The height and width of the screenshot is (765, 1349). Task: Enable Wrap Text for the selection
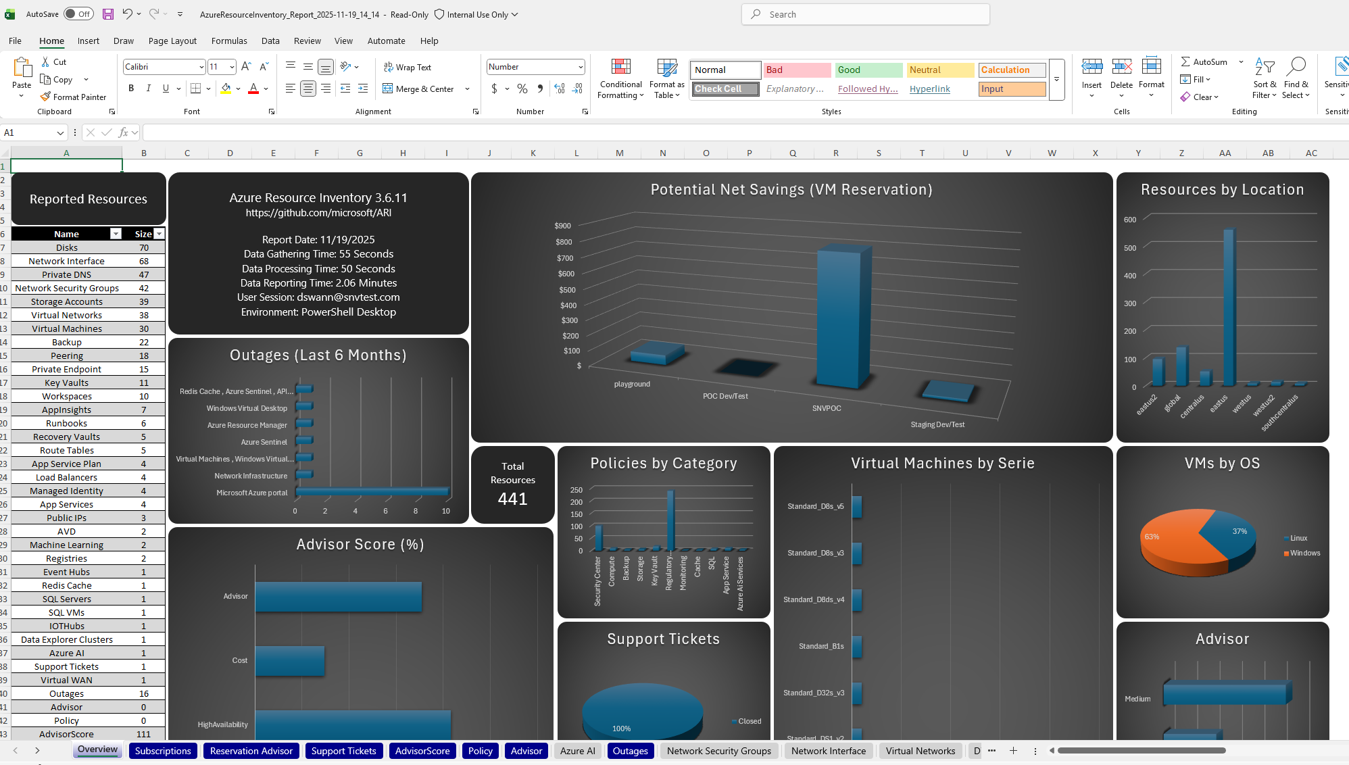tap(408, 67)
